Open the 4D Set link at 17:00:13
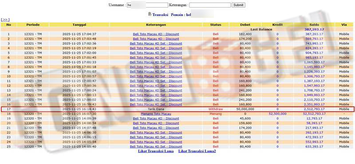Viewport: 355px width, 164px height. tap(156, 95)
